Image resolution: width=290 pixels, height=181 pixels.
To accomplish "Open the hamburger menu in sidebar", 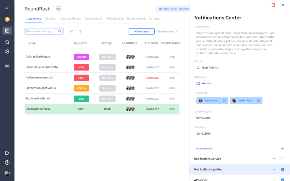I will [7, 7].
